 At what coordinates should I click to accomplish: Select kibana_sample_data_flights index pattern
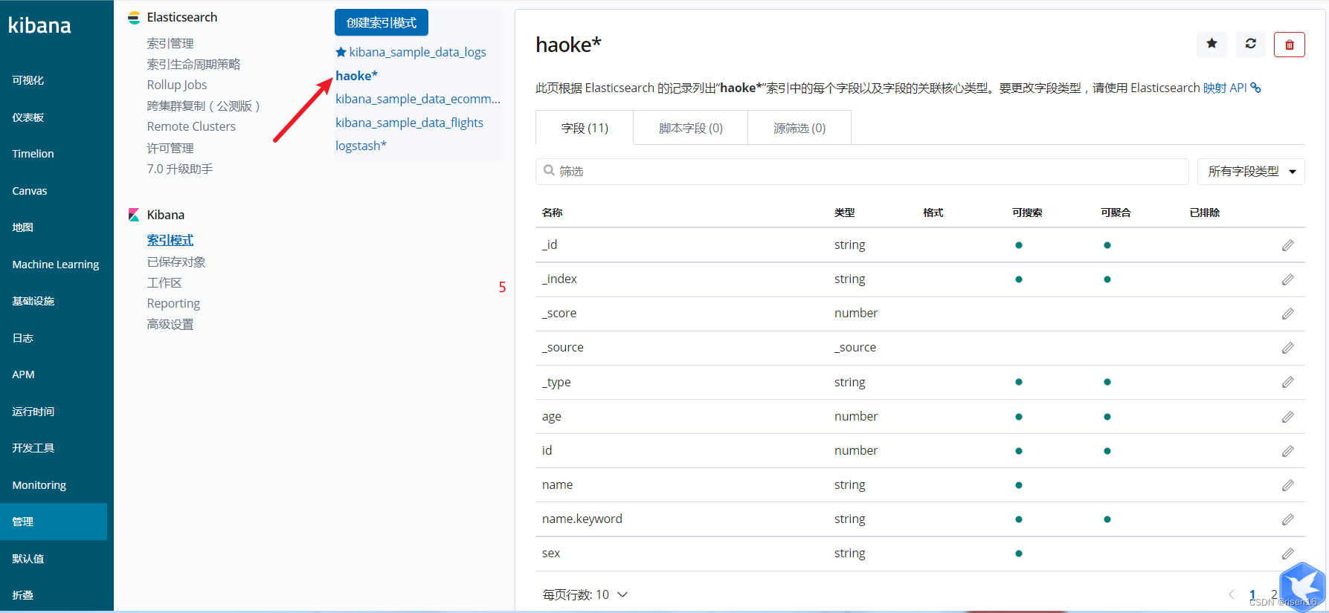point(409,123)
